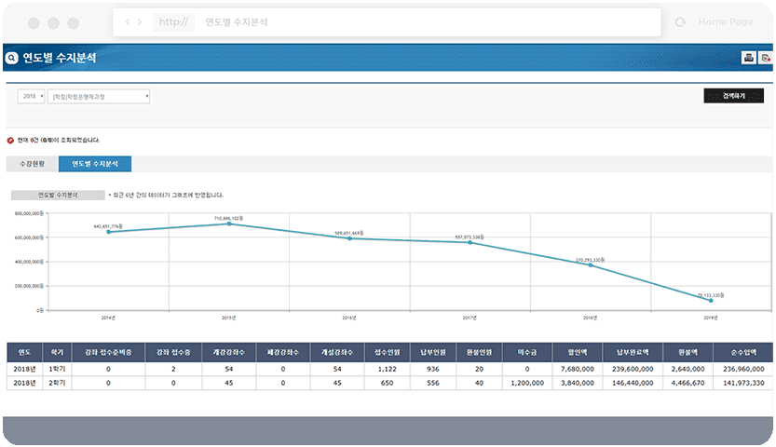The width and height of the screenshot is (776, 447).
Task: Click the 연도 column header
Action: point(25,353)
